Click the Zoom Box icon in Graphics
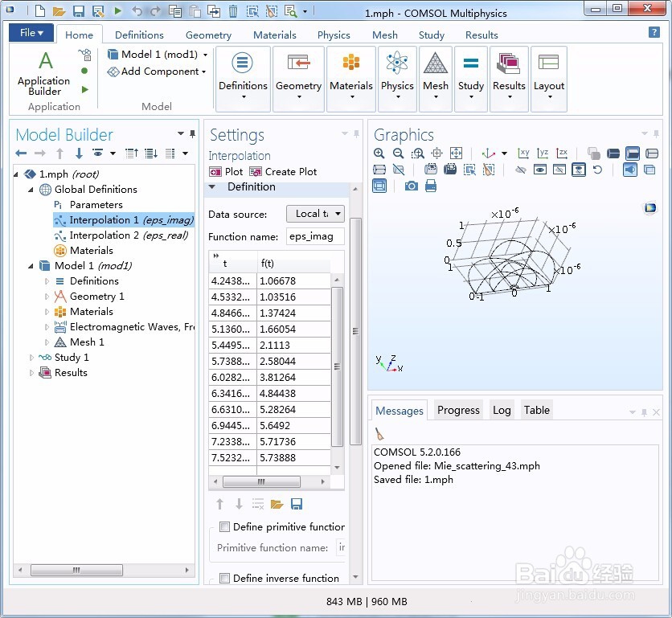 point(417,153)
